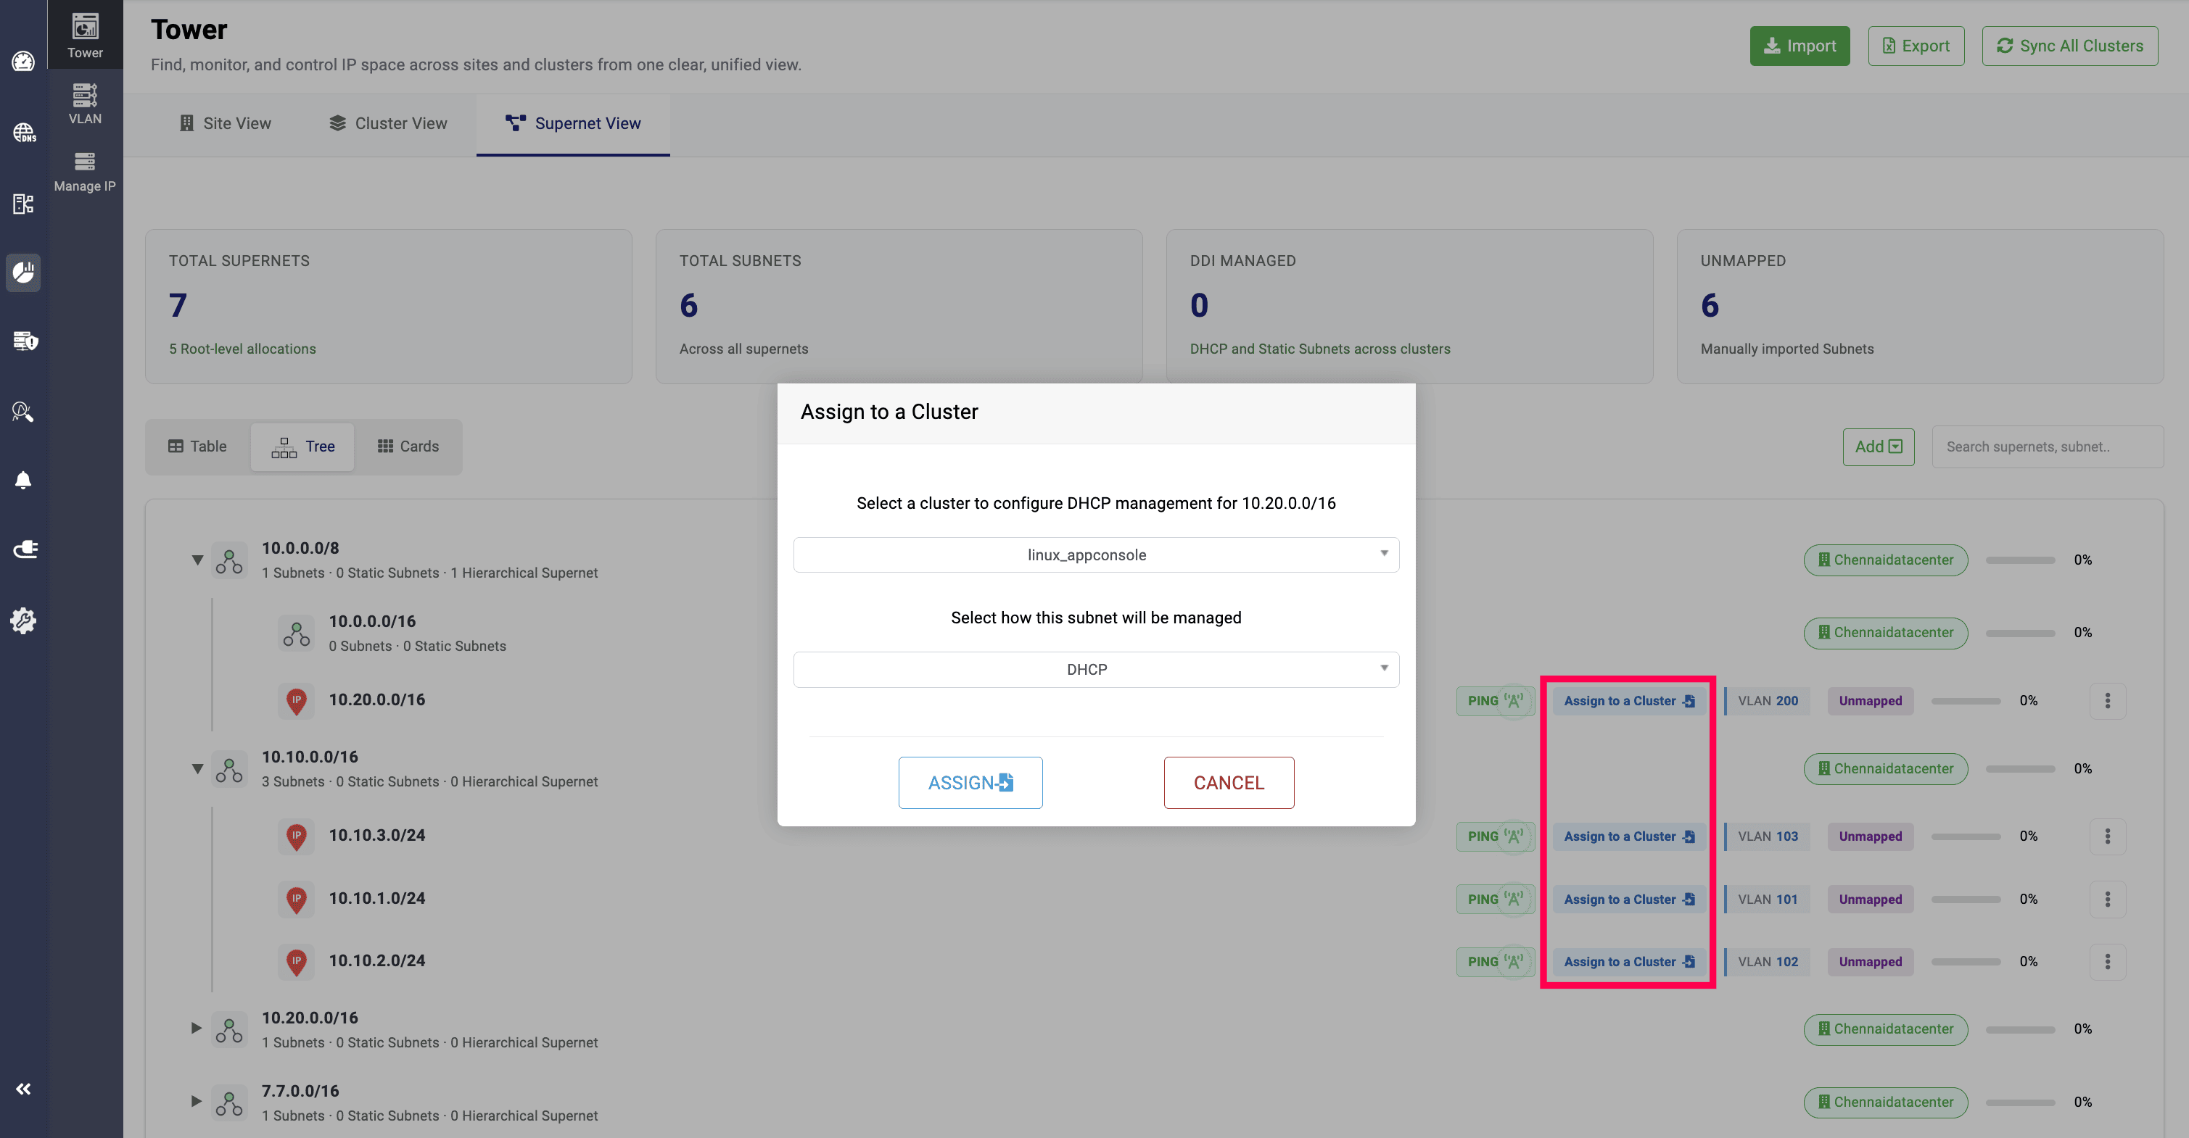Viewport: 2189px width, 1138px height.
Task: Open settings gear icon in left rail
Action: (x=23, y=620)
